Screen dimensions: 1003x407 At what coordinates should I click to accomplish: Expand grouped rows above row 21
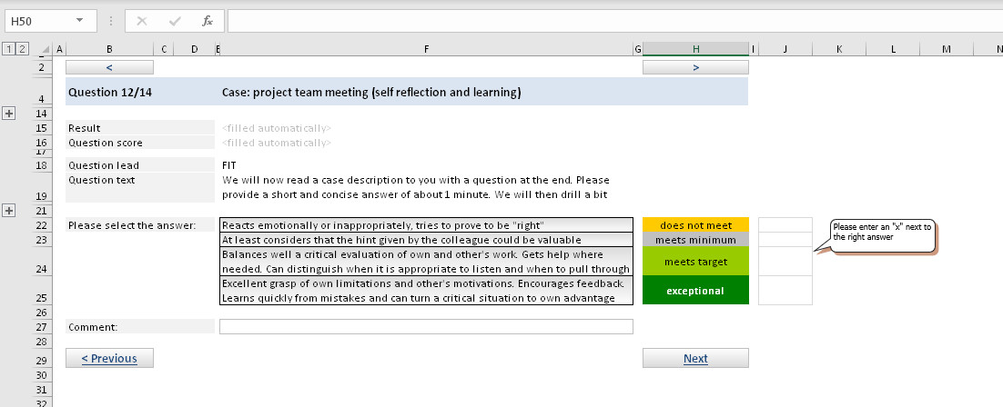tap(9, 210)
